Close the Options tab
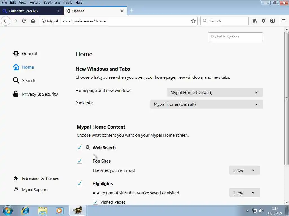Viewport: 289px width, 216px height. pyautogui.click(x=122, y=11)
